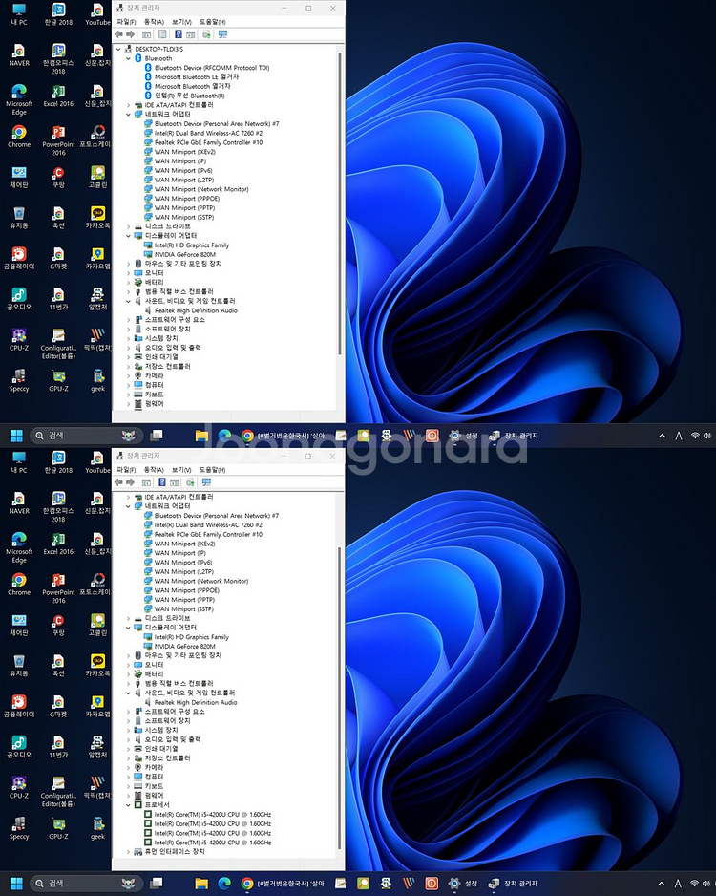Collapse the DESKTOP-TLDI3IS root node

point(118,49)
